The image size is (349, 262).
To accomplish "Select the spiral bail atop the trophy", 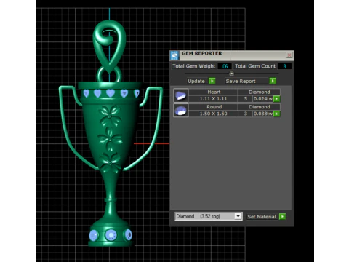I will pos(110,46).
